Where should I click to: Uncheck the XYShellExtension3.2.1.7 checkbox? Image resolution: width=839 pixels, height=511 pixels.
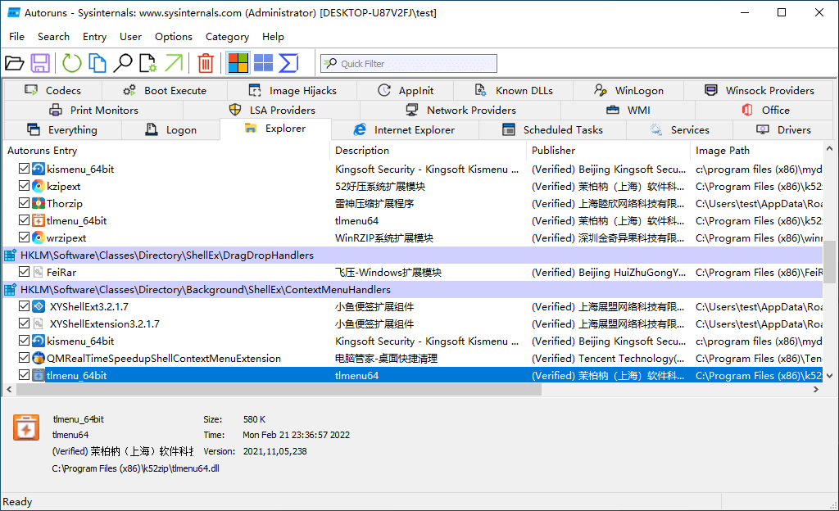point(24,323)
